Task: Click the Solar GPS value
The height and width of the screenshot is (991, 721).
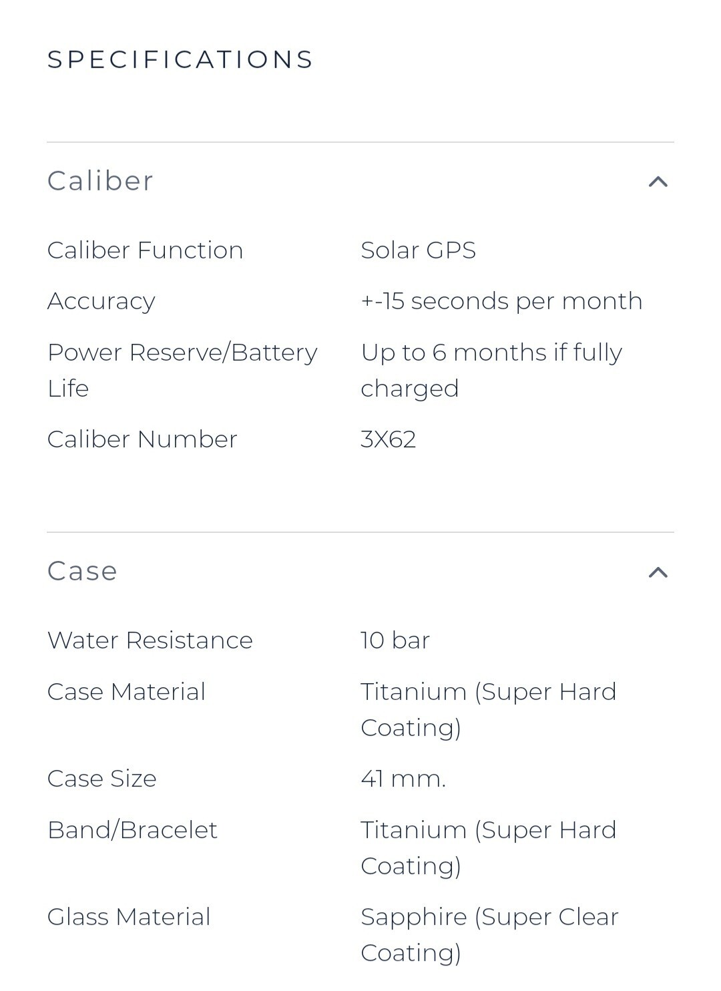Action: (x=418, y=250)
